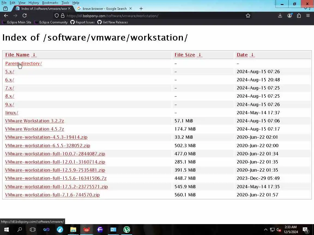Viewport: 314px width, 235px height.
Task: Open the network status tray icon
Action: point(272,230)
